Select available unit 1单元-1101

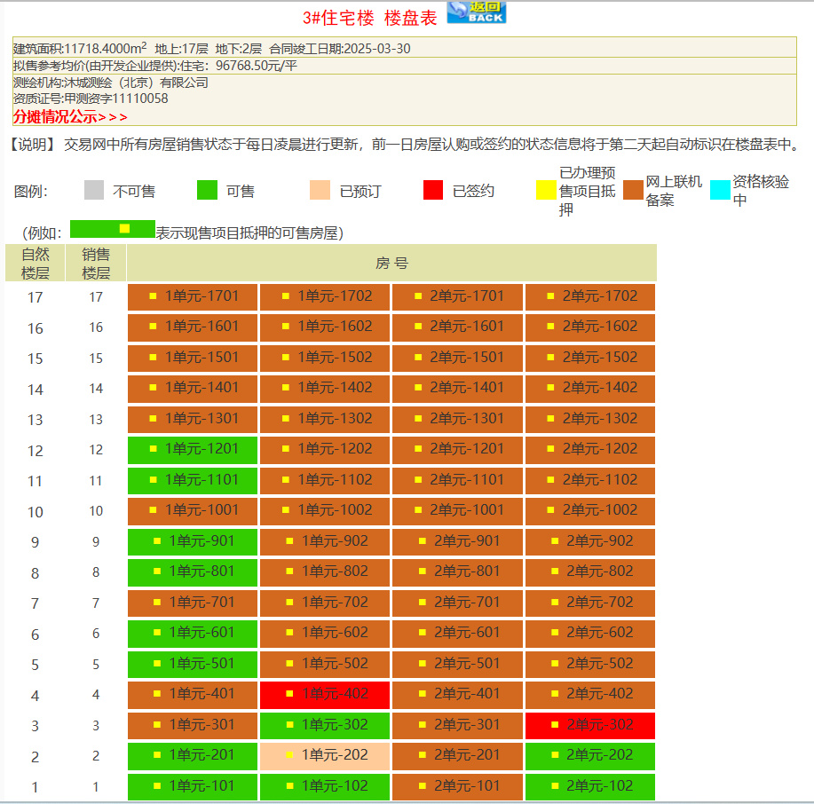[192, 480]
